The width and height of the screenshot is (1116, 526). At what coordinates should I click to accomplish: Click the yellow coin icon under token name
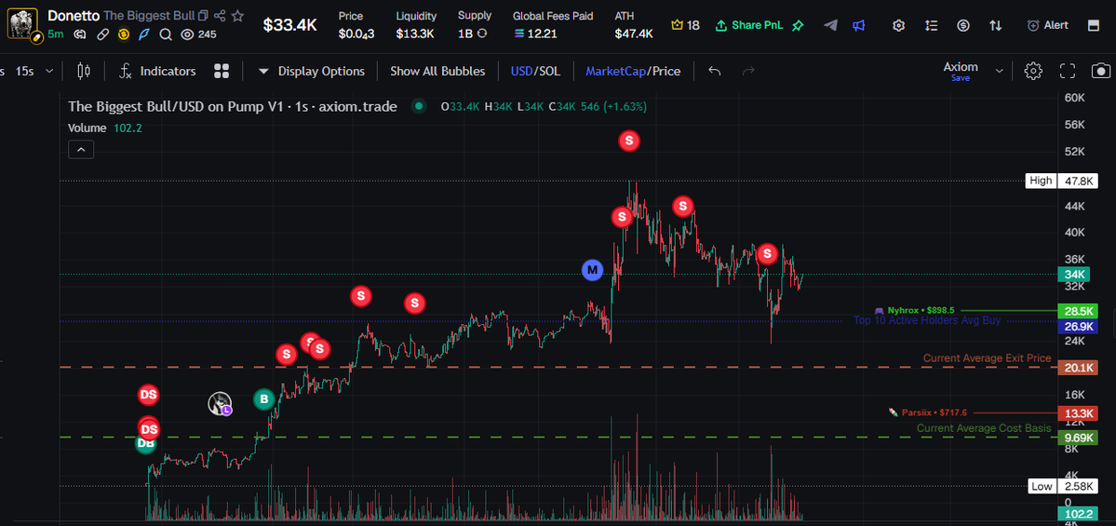123,34
